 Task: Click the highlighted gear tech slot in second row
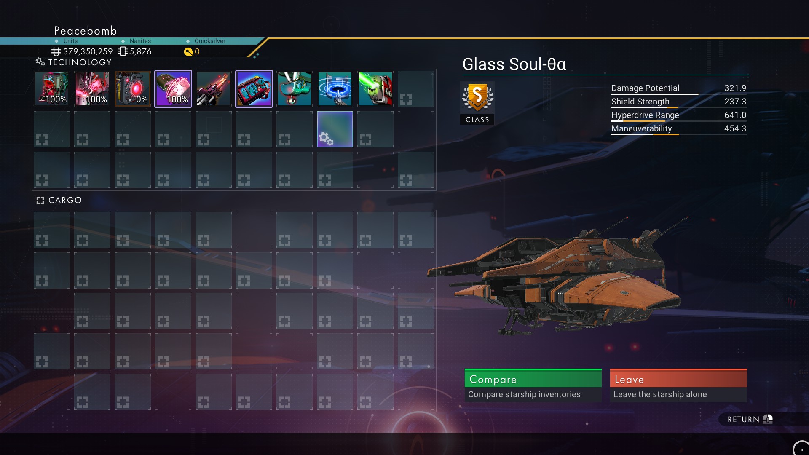(x=335, y=129)
